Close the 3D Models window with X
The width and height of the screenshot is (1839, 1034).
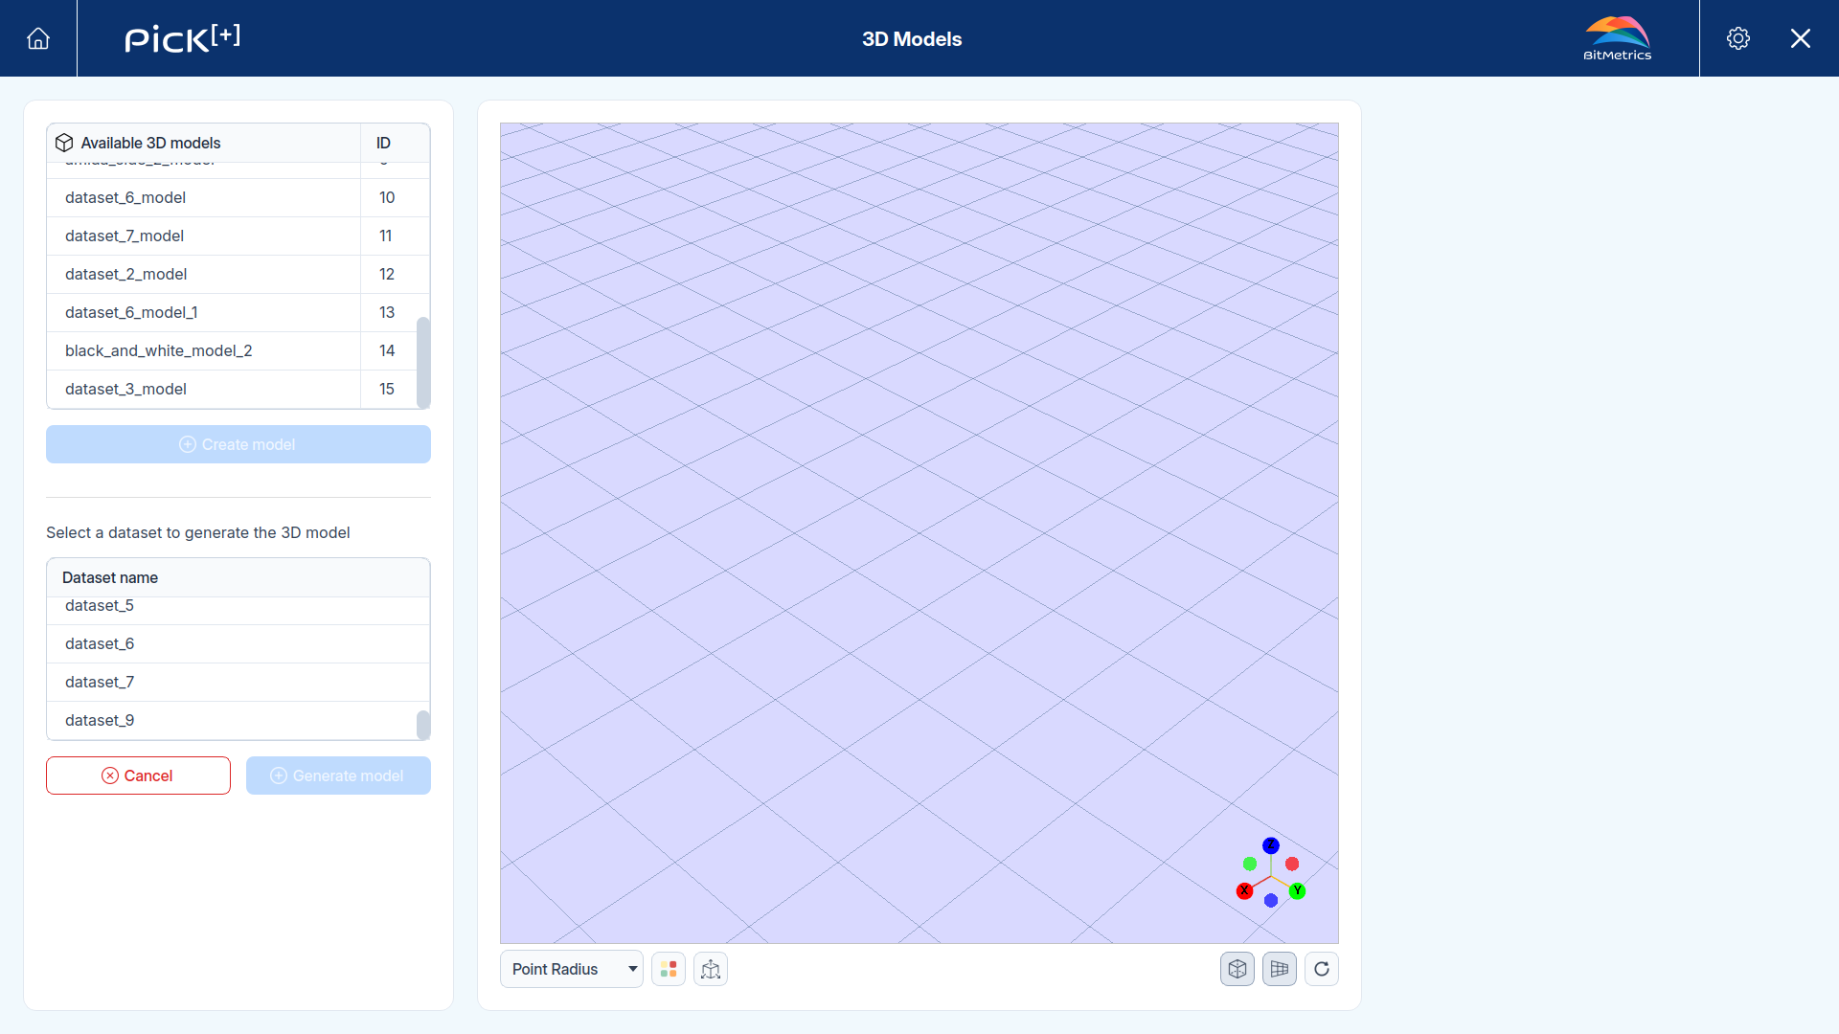pyautogui.click(x=1801, y=38)
